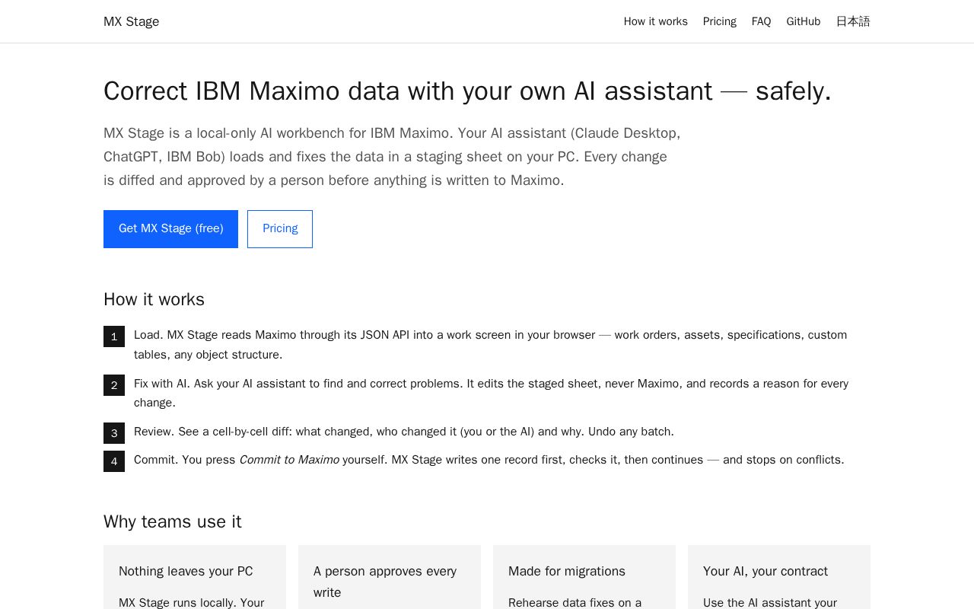Visit the GitHub link in the navigation
The height and width of the screenshot is (609, 974).
tap(803, 21)
